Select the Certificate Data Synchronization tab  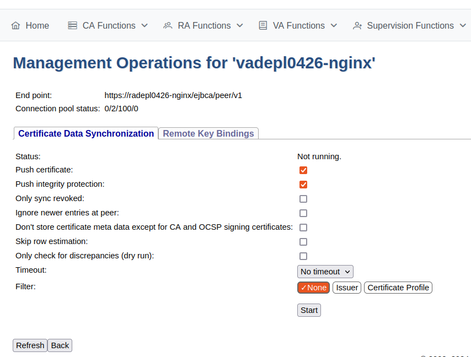(85, 133)
